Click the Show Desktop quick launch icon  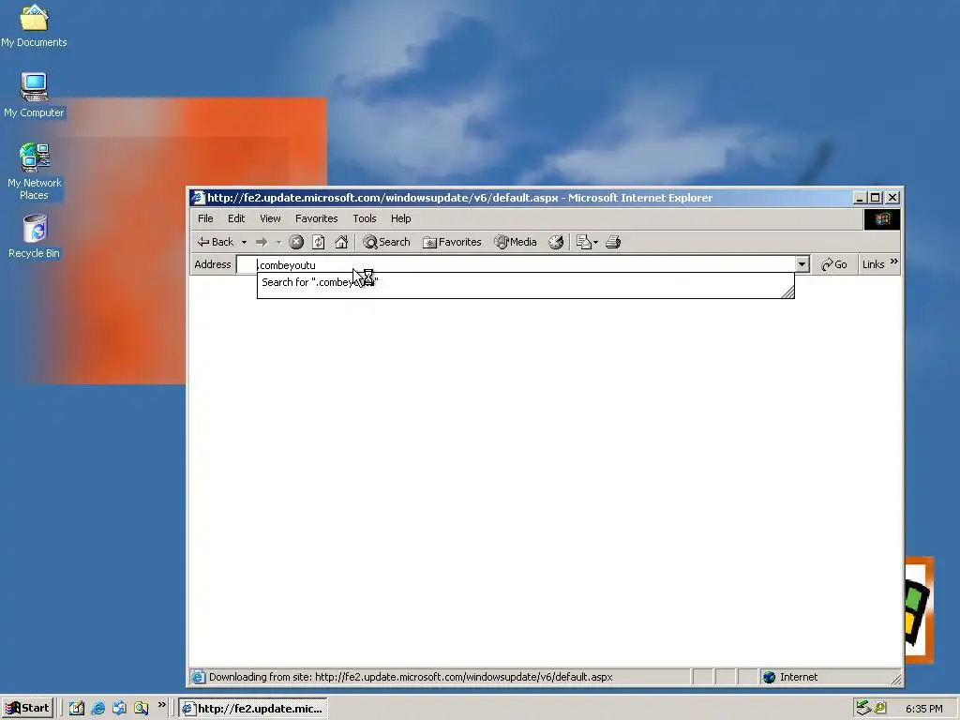[77, 709]
